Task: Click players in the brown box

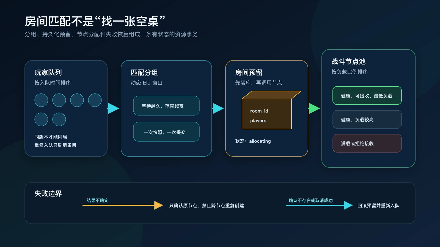Action: click(x=258, y=120)
